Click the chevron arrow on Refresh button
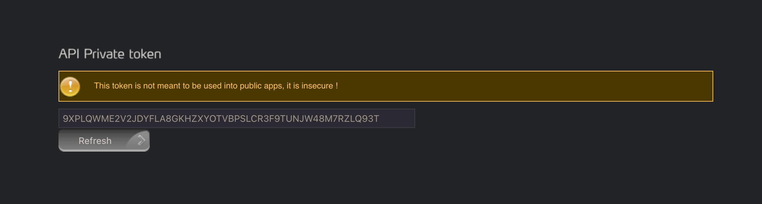 click(141, 140)
